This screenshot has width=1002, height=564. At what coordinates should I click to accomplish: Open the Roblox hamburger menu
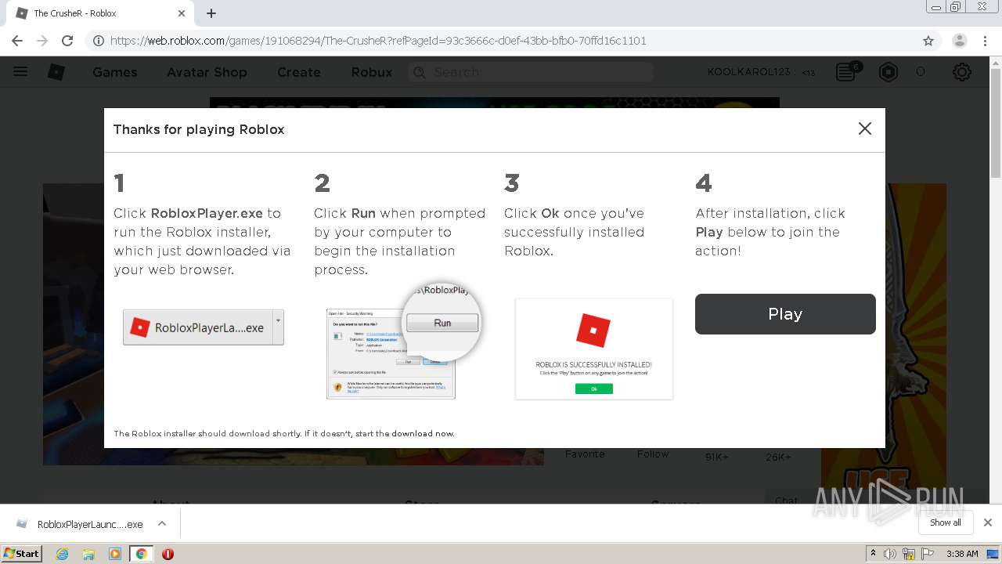tap(20, 72)
